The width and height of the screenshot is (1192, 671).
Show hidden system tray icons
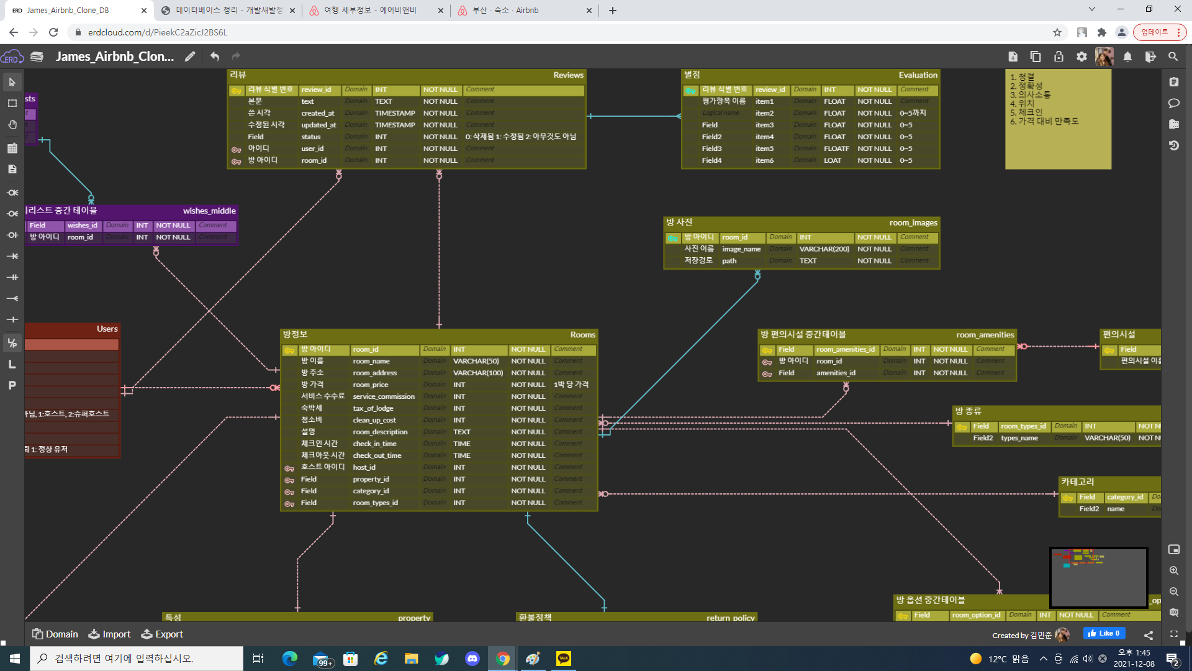[x=1043, y=659]
